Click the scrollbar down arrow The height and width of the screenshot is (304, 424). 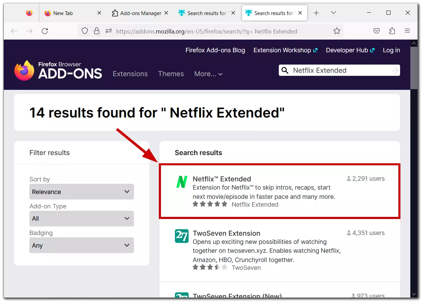(x=414, y=294)
